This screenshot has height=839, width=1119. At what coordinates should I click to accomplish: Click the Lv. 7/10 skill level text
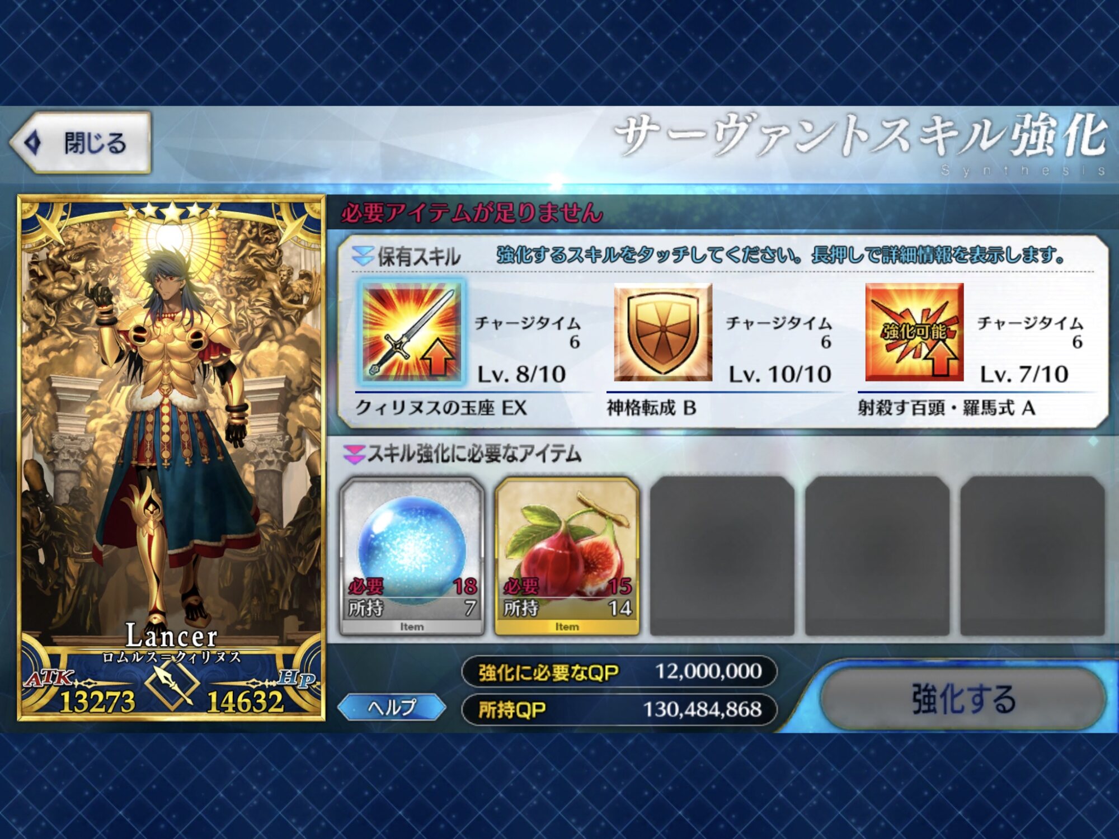pyautogui.click(x=1024, y=374)
